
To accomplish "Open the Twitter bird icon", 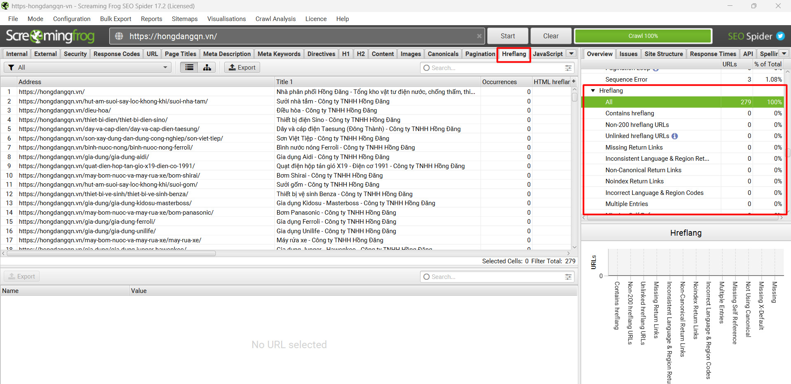I will pos(780,36).
